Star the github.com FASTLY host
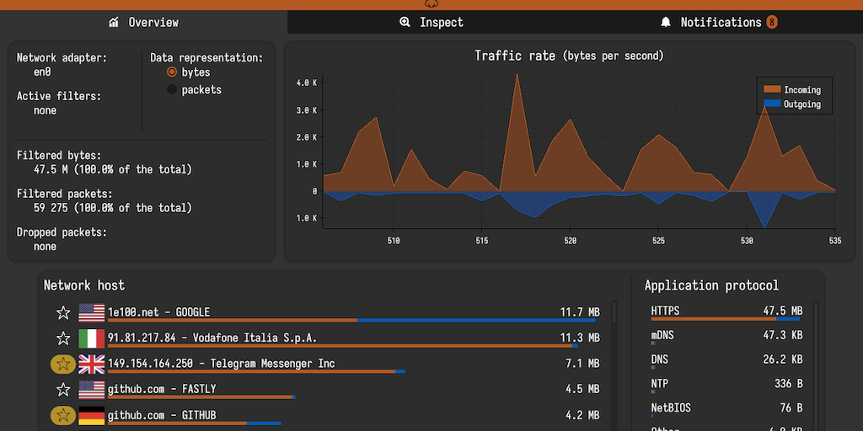Image resolution: width=863 pixels, height=431 pixels. [x=62, y=390]
